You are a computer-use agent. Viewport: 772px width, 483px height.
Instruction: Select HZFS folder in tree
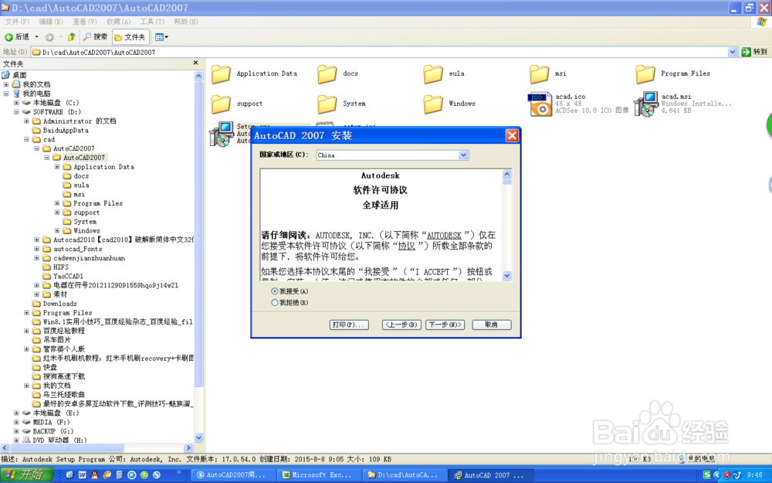pos(60,267)
